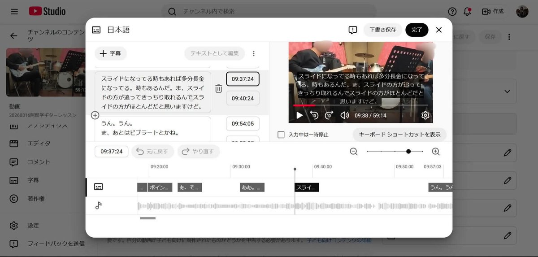Mute the preview volume
Viewport: 538px width, 257px height.
[344, 115]
